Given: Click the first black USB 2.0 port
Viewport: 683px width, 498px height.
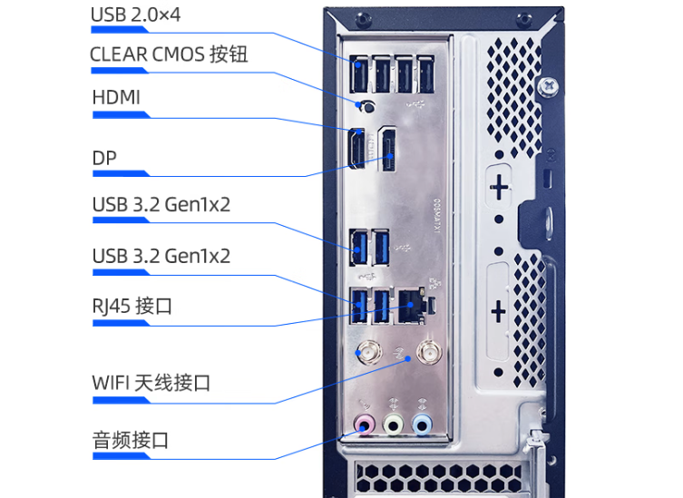Looking at the screenshot, I should [359, 74].
